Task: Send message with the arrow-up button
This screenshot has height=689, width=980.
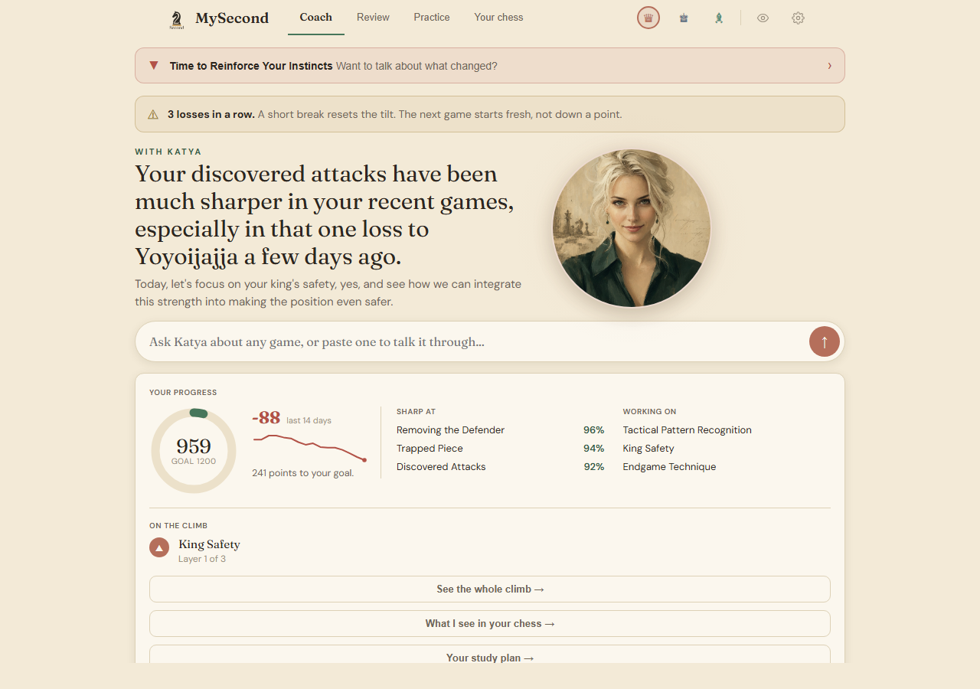Action: click(x=825, y=341)
